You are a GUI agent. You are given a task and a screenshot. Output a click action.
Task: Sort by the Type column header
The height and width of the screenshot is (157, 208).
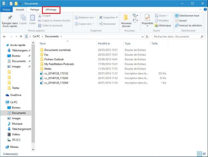click(127, 43)
